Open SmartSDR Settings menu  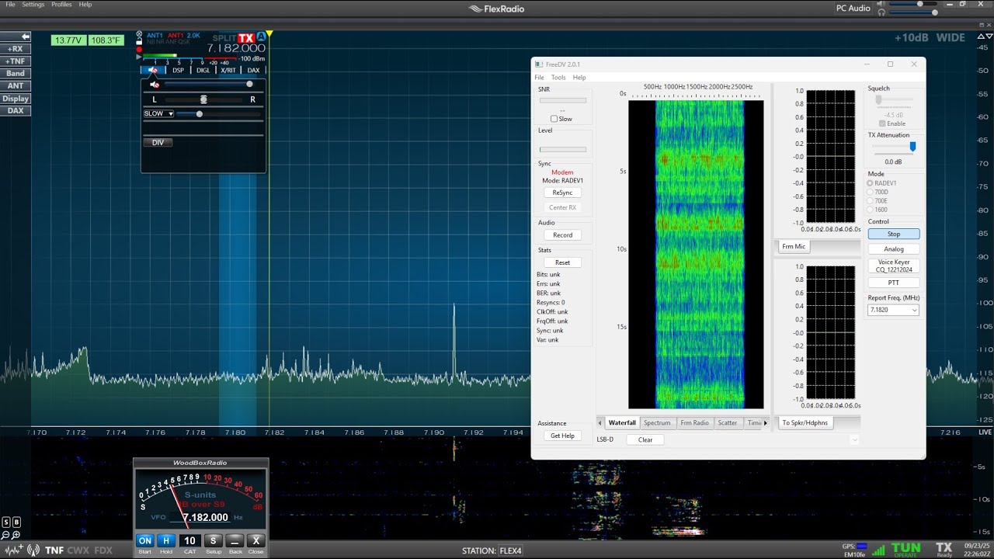[33, 5]
